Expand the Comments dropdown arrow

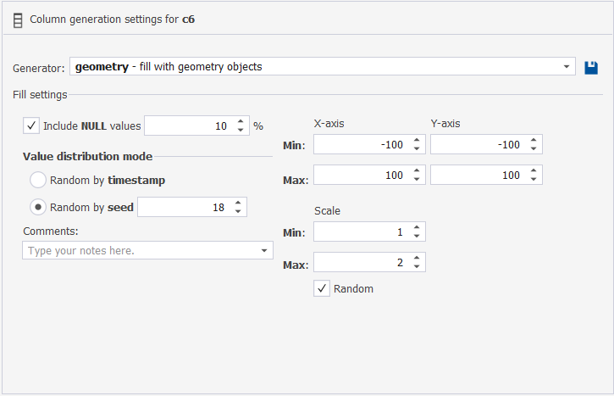(x=263, y=251)
